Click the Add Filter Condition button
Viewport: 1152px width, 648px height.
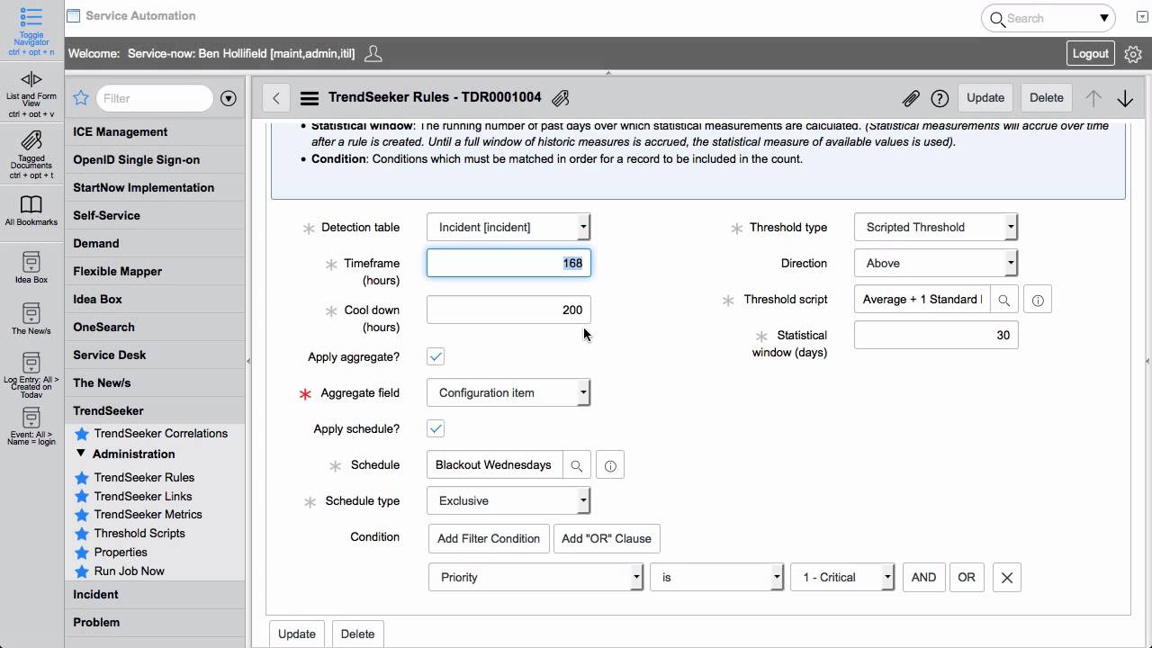point(489,538)
